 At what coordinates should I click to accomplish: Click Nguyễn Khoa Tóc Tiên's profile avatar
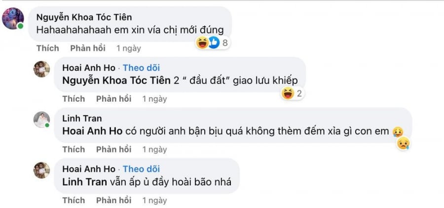[13, 19]
